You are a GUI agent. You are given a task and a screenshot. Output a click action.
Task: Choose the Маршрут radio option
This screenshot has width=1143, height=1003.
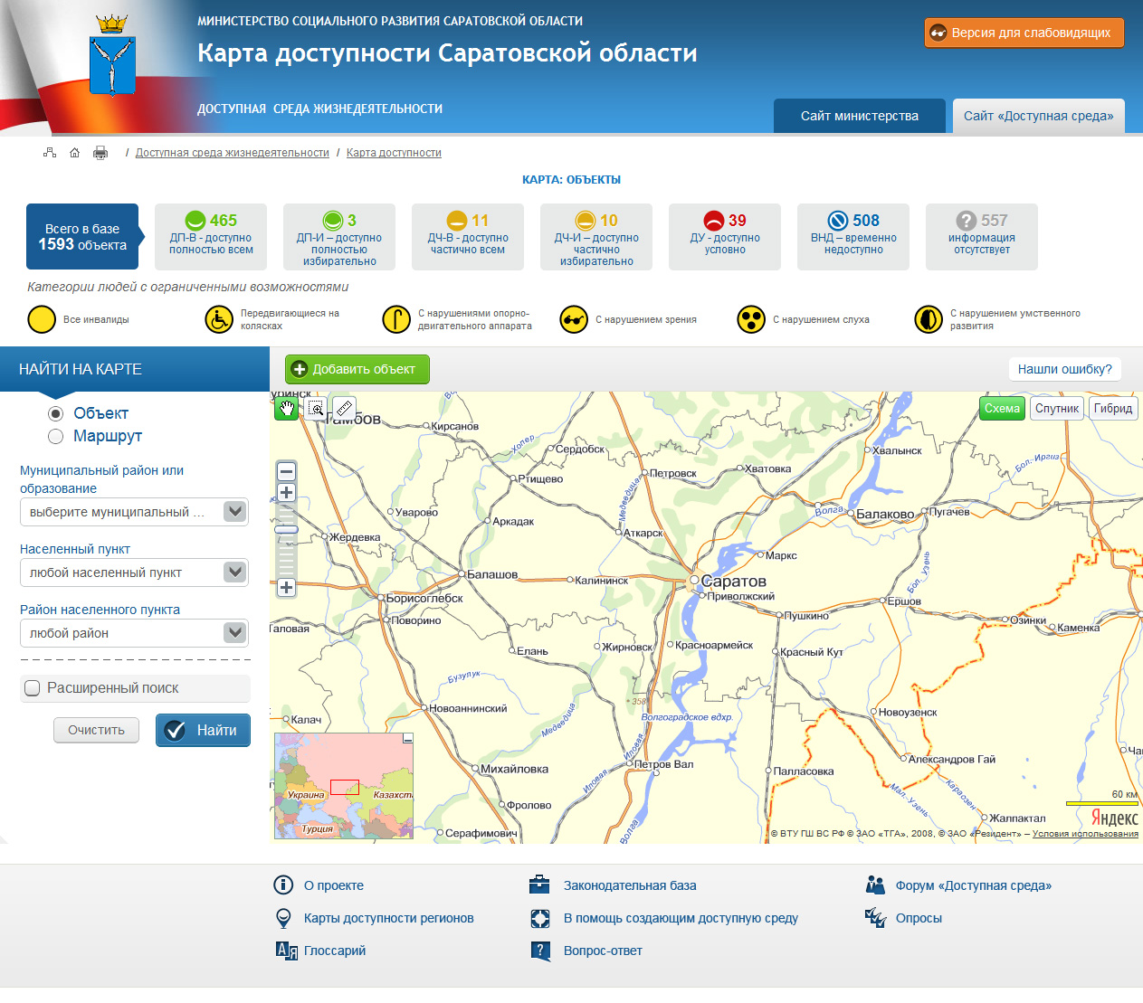pyautogui.click(x=56, y=437)
